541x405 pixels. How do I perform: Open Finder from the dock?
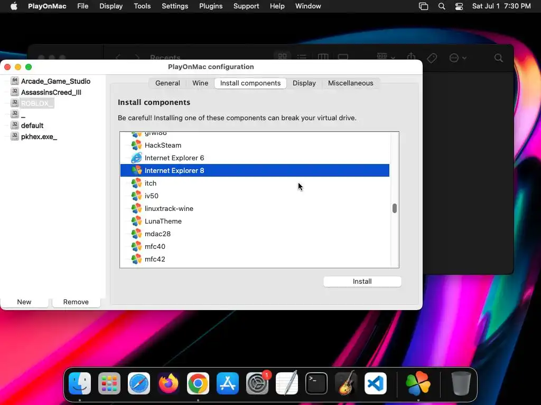click(x=80, y=383)
